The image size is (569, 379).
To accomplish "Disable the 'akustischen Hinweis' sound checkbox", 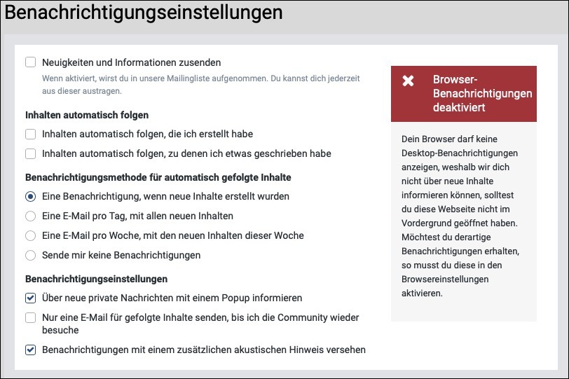I will pyautogui.click(x=31, y=350).
